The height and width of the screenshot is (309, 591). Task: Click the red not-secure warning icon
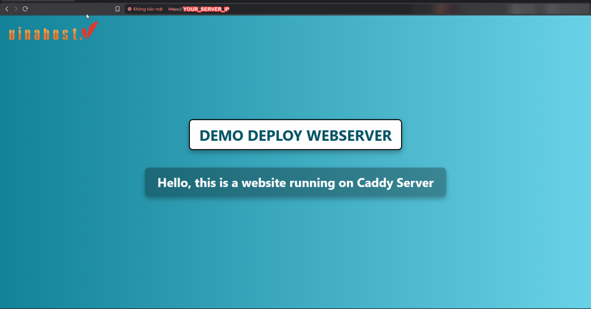129,9
